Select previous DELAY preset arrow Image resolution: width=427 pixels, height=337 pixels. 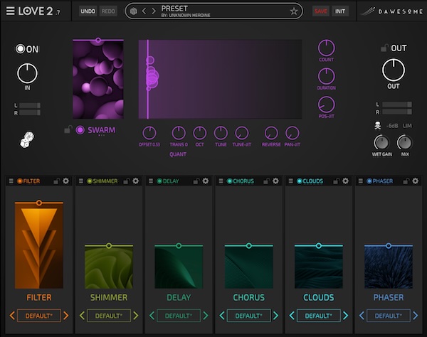(x=152, y=316)
